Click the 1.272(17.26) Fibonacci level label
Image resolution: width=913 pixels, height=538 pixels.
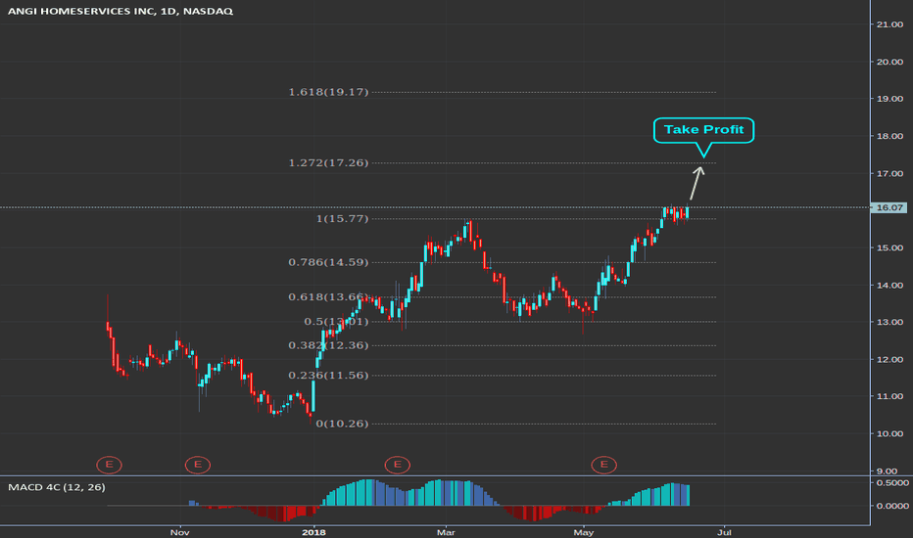pyautogui.click(x=328, y=162)
